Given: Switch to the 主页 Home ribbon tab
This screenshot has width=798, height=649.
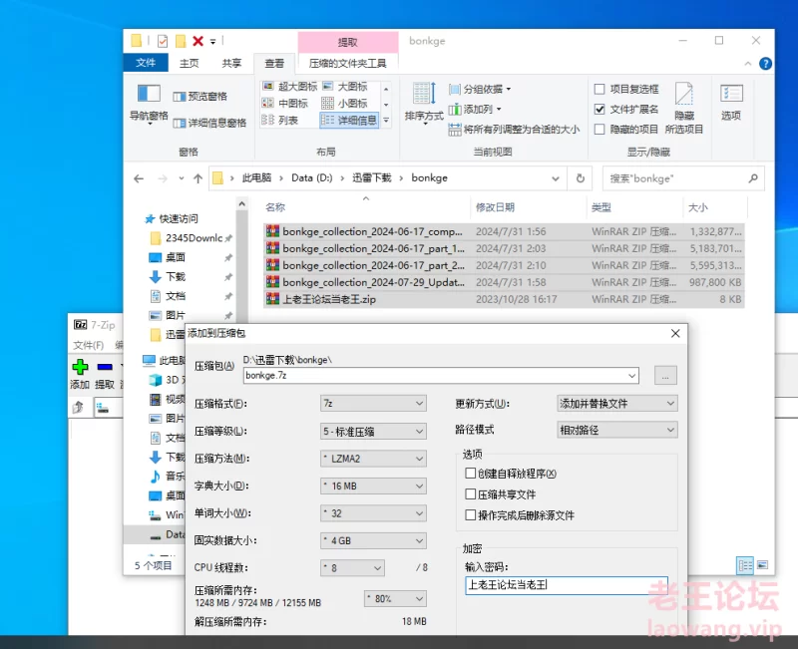Looking at the screenshot, I should pos(190,63).
